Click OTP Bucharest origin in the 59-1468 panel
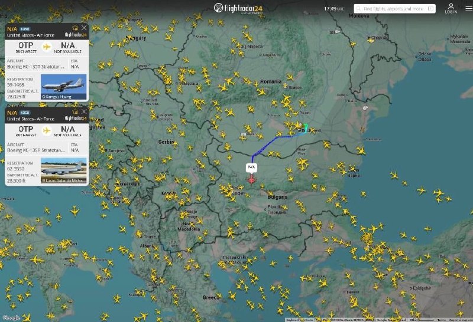Viewport: 473px width, 322px height. (26, 48)
